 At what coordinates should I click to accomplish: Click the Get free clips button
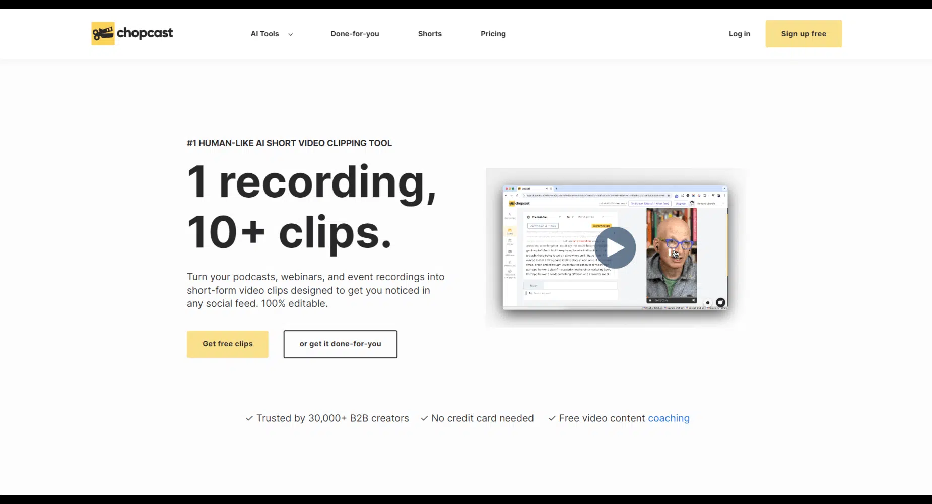(x=227, y=344)
